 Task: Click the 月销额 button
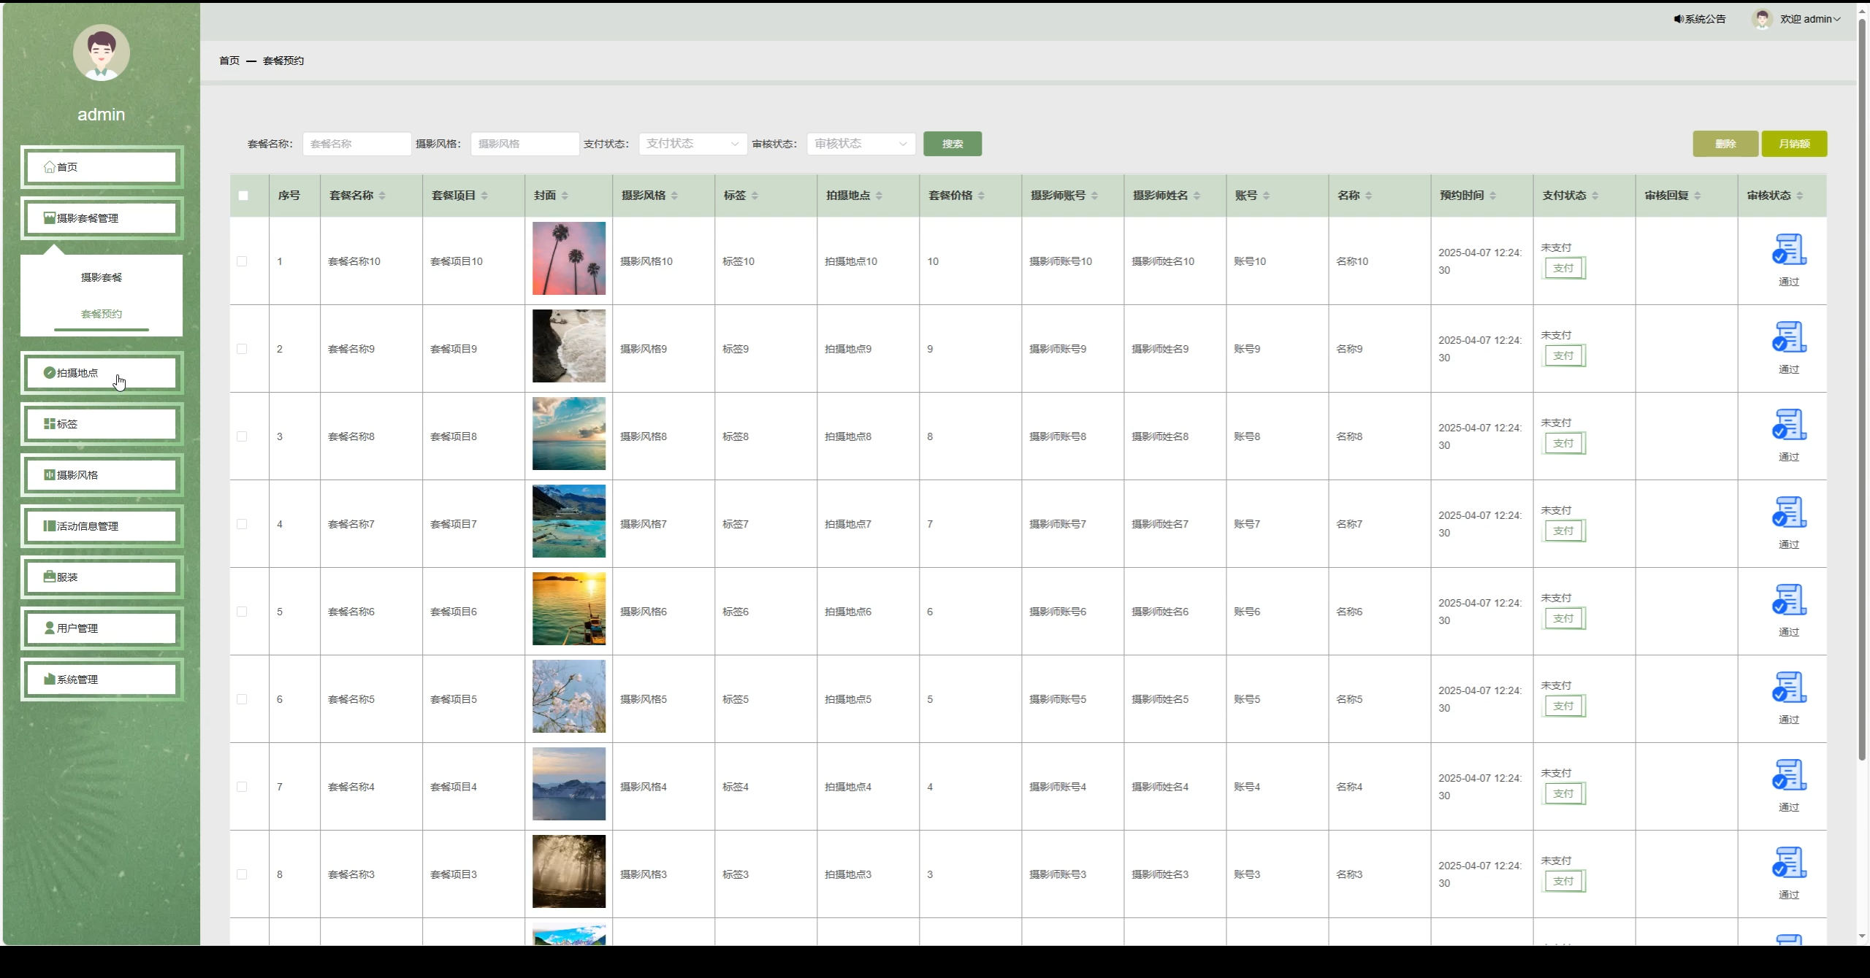tap(1795, 143)
